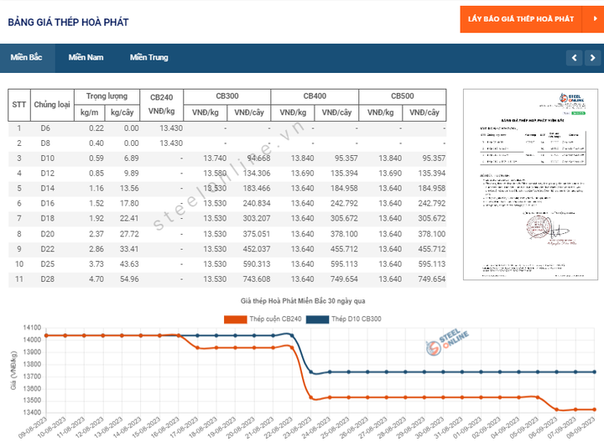Click the 09-08-2023 date on chart axis
The width and height of the screenshot is (604, 447).
pos(33,428)
